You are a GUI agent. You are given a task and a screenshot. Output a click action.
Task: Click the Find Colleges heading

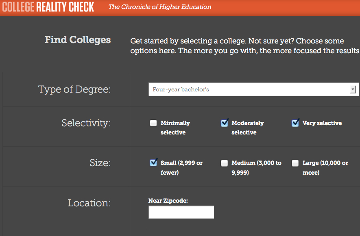pos(78,40)
